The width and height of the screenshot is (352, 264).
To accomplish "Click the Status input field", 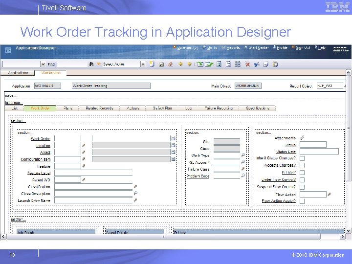I will coord(313,144).
